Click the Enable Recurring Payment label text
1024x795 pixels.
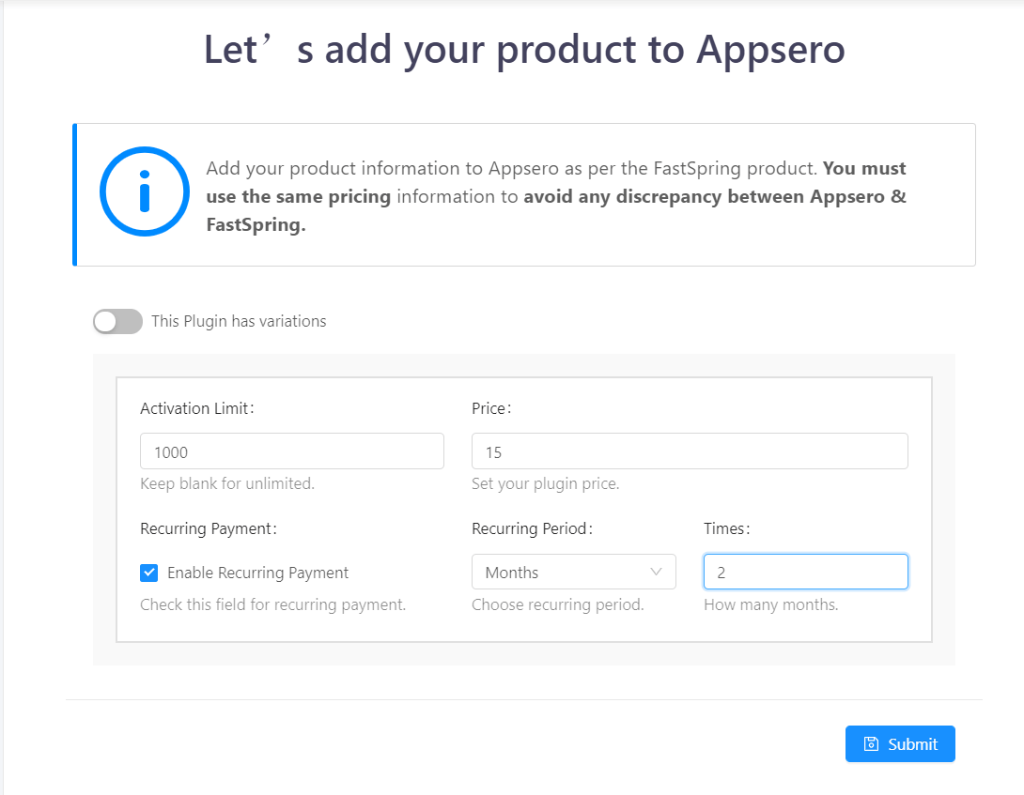click(257, 572)
